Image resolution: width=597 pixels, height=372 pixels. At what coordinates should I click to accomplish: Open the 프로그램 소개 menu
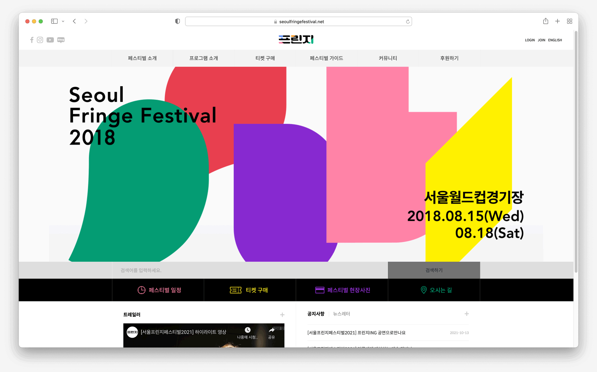click(203, 58)
